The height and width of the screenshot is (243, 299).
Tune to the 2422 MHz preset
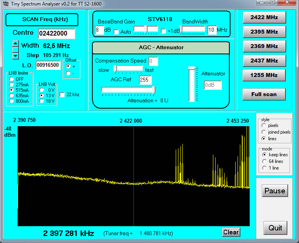pyautogui.click(x=264, y=18)
